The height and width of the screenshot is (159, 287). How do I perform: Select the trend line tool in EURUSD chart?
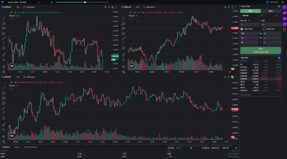pos(4,19)
